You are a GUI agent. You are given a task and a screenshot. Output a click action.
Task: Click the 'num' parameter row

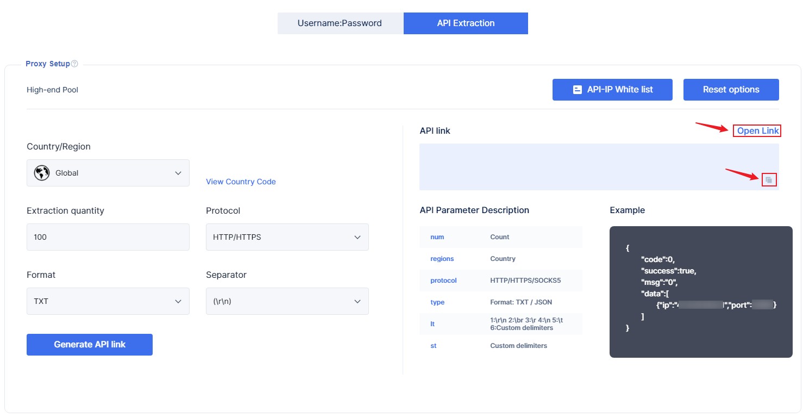pyautogui.click(x=500, y=237)
